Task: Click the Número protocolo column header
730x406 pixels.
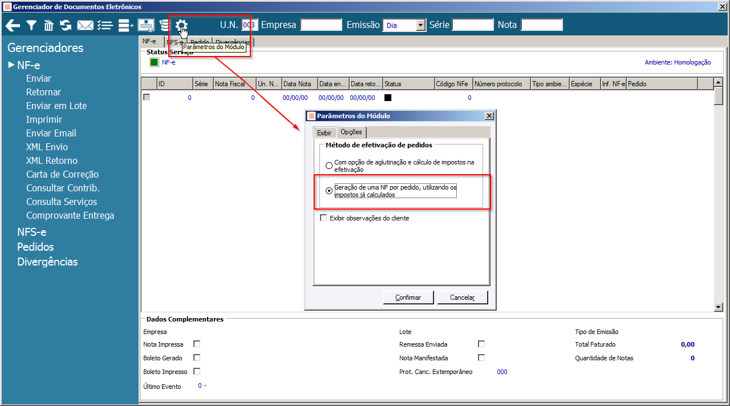Action: tap(501, 84)
